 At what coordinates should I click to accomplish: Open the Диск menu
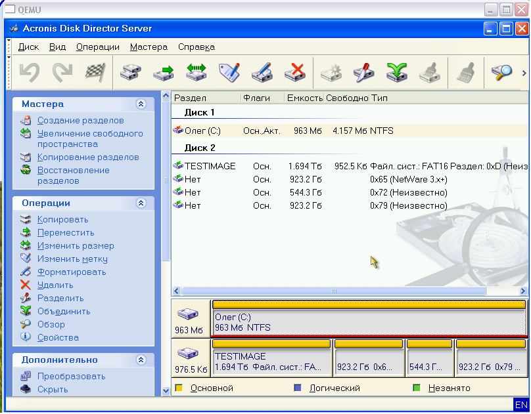click(28, 47)
